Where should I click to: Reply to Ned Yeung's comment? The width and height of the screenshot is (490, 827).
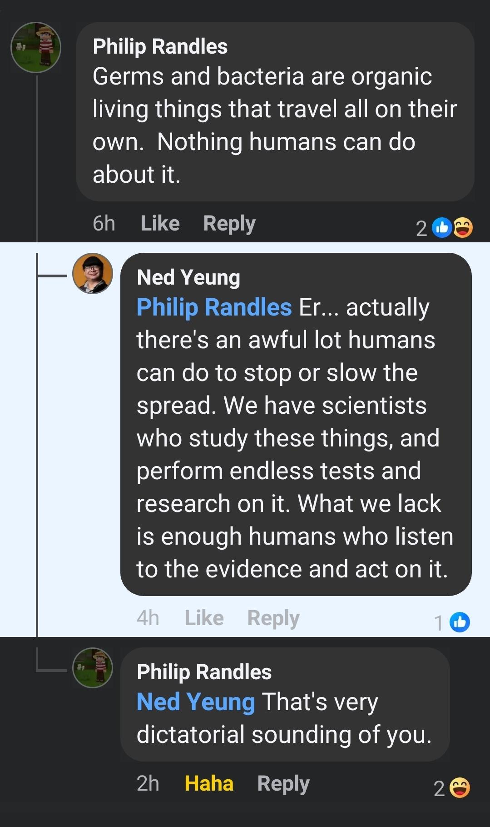273,618
